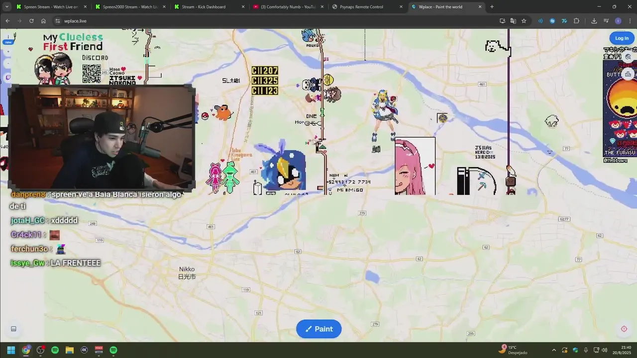Switch to Stream - Kick Dashboard tab

pyautogui.click(x=209, y=7)
